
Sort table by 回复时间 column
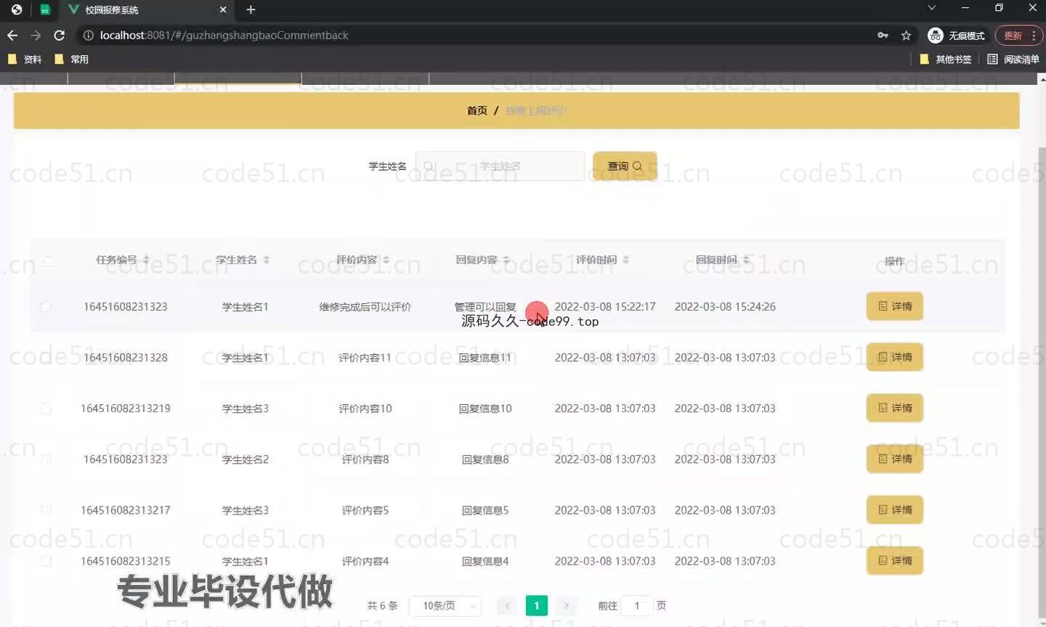point(746,260)
